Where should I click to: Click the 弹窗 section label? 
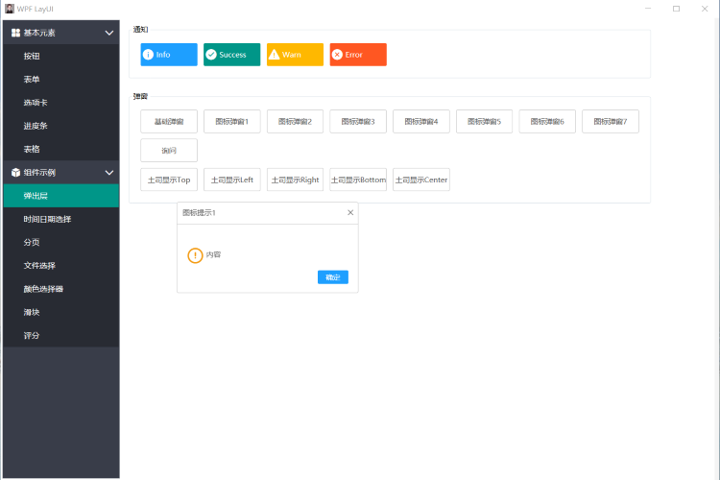point(140,96)
